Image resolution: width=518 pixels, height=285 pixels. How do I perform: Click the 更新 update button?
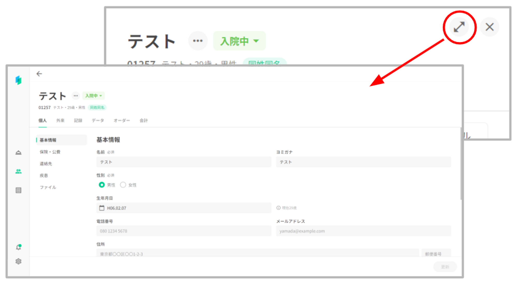[445, 267]
